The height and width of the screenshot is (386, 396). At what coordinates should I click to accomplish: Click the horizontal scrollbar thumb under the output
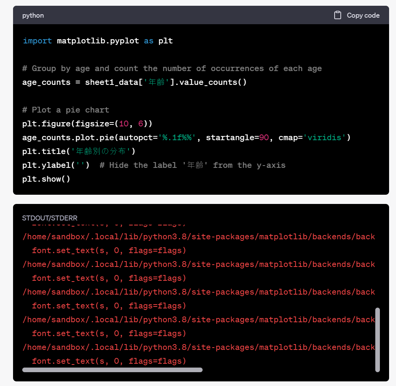[x=112, y=370]
